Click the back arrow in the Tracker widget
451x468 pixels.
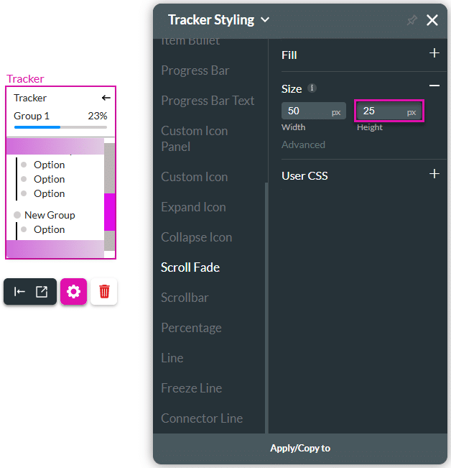pyautogui.click(x=106, y=98)
